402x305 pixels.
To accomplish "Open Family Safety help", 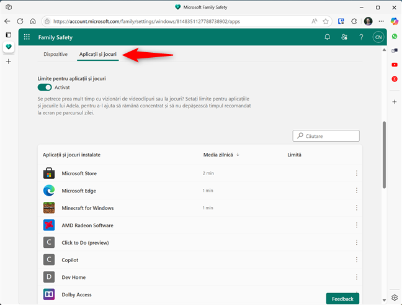I will [361, 37].
